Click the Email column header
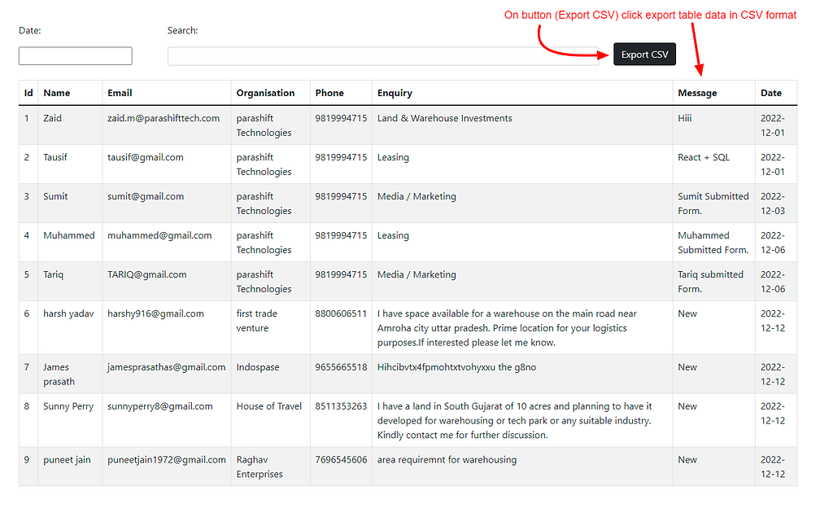 (x=119, y=92)
